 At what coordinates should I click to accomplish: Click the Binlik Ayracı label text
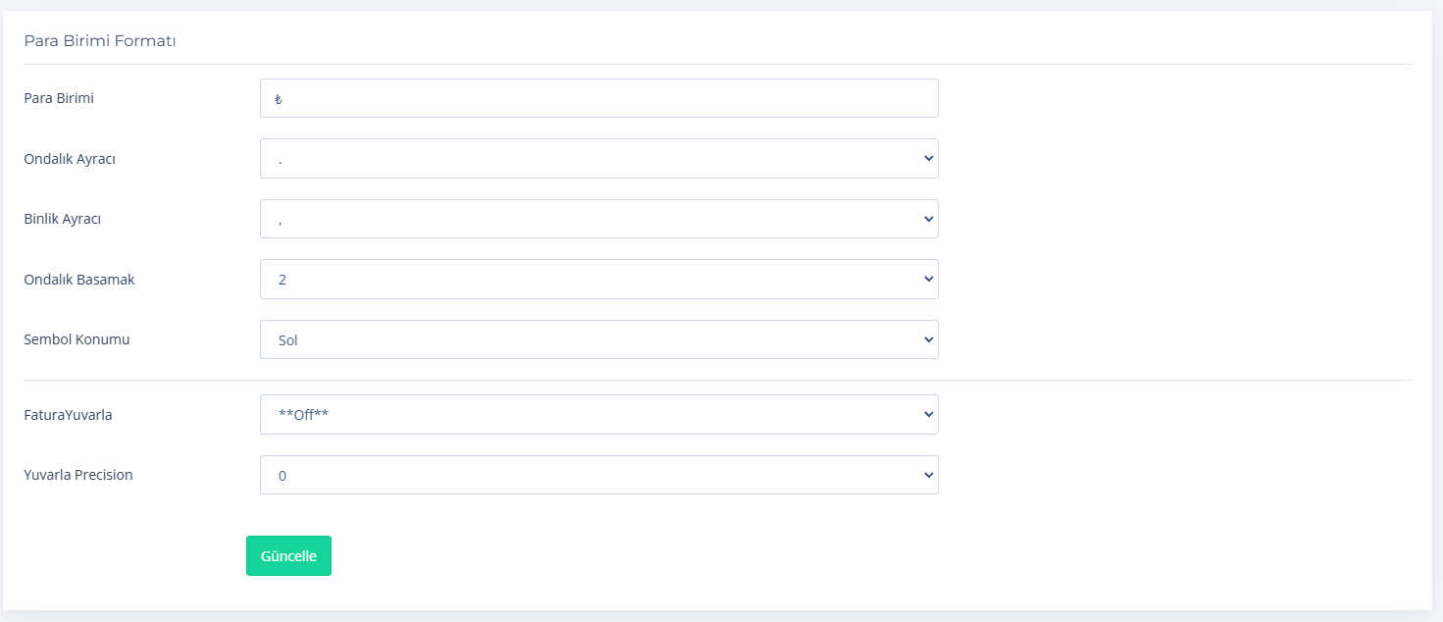pos(63,219)
